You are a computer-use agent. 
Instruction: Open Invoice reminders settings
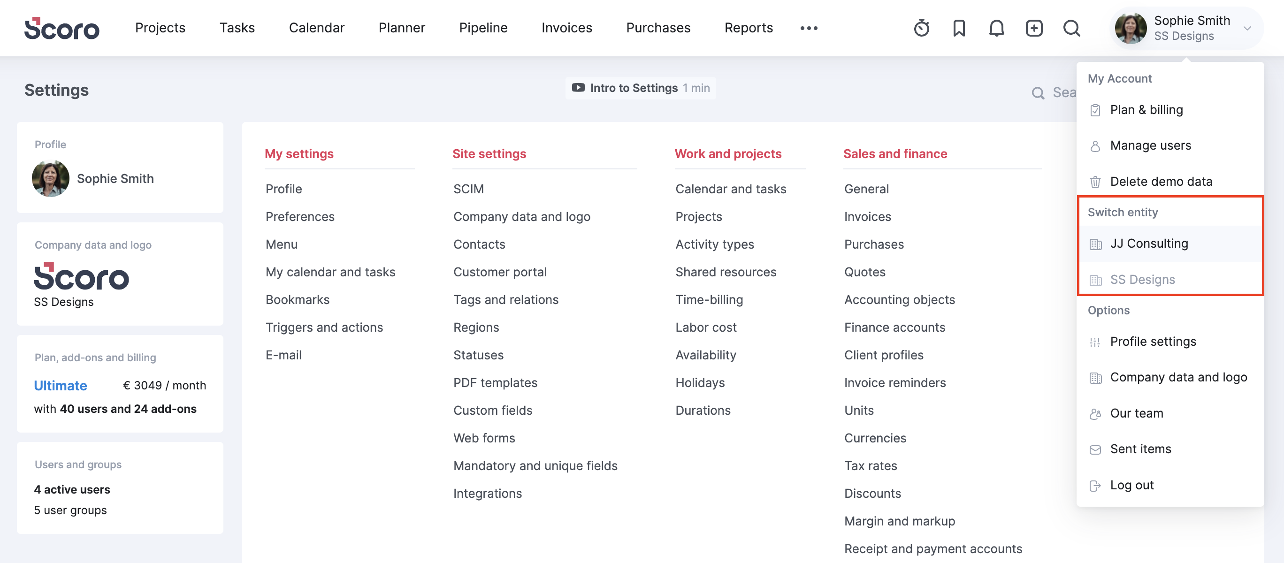click(894, 383)
